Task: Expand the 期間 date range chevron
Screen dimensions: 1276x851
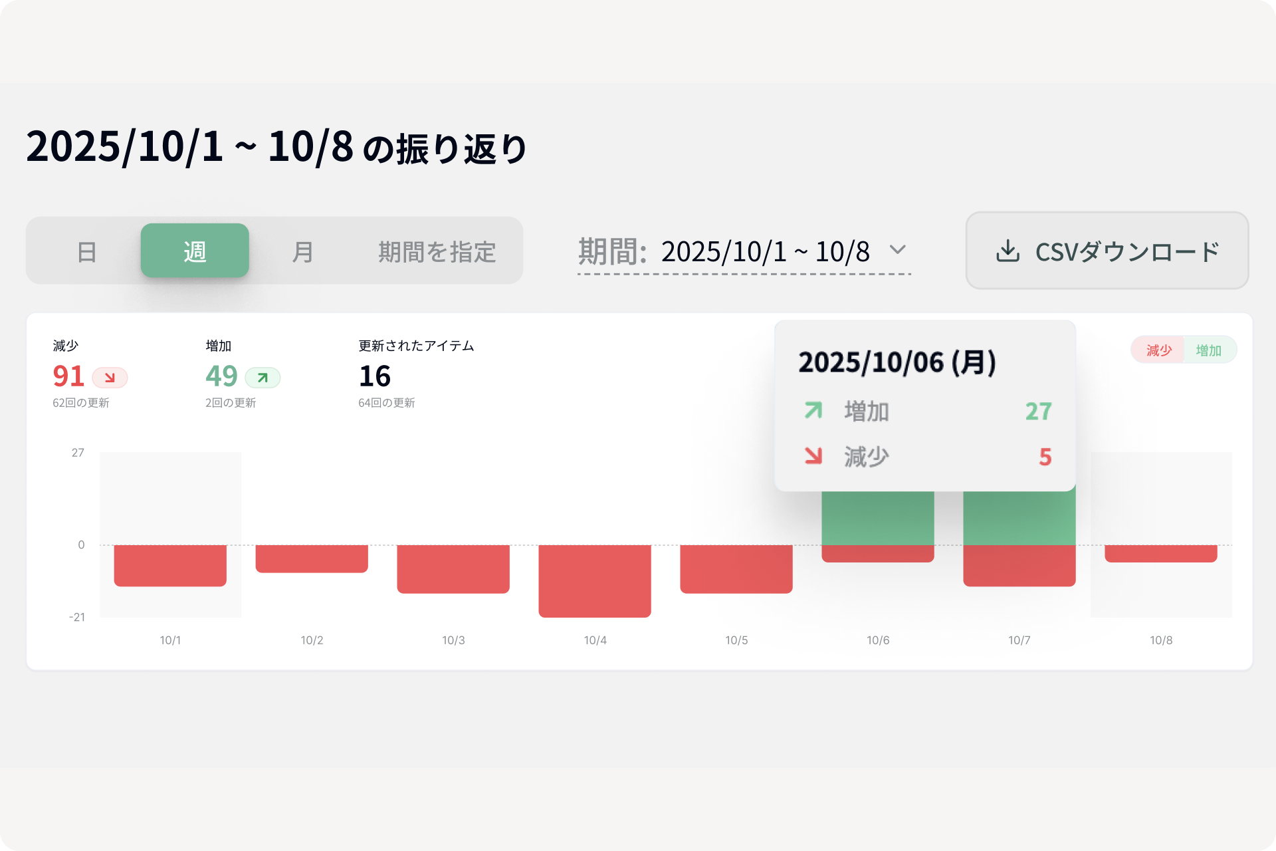Action: coord(897,250)
